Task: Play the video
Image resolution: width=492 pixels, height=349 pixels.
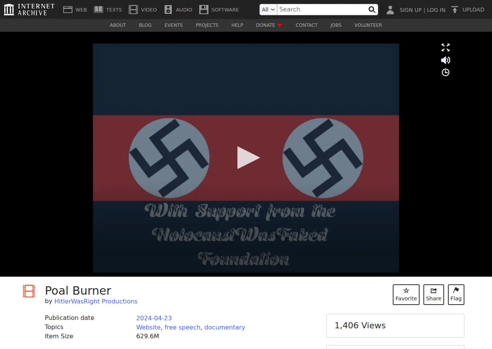Action: pos(248,158)
